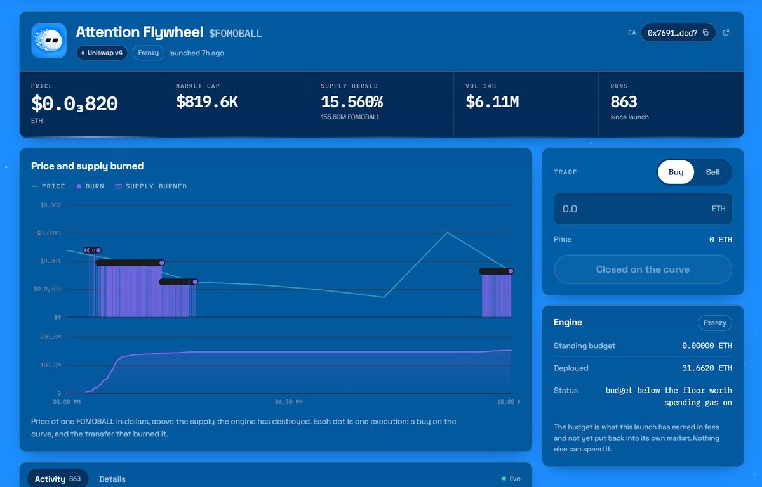Click the launched 7h ago text
This screenshot has height=487, width=762.
point(196,53)
